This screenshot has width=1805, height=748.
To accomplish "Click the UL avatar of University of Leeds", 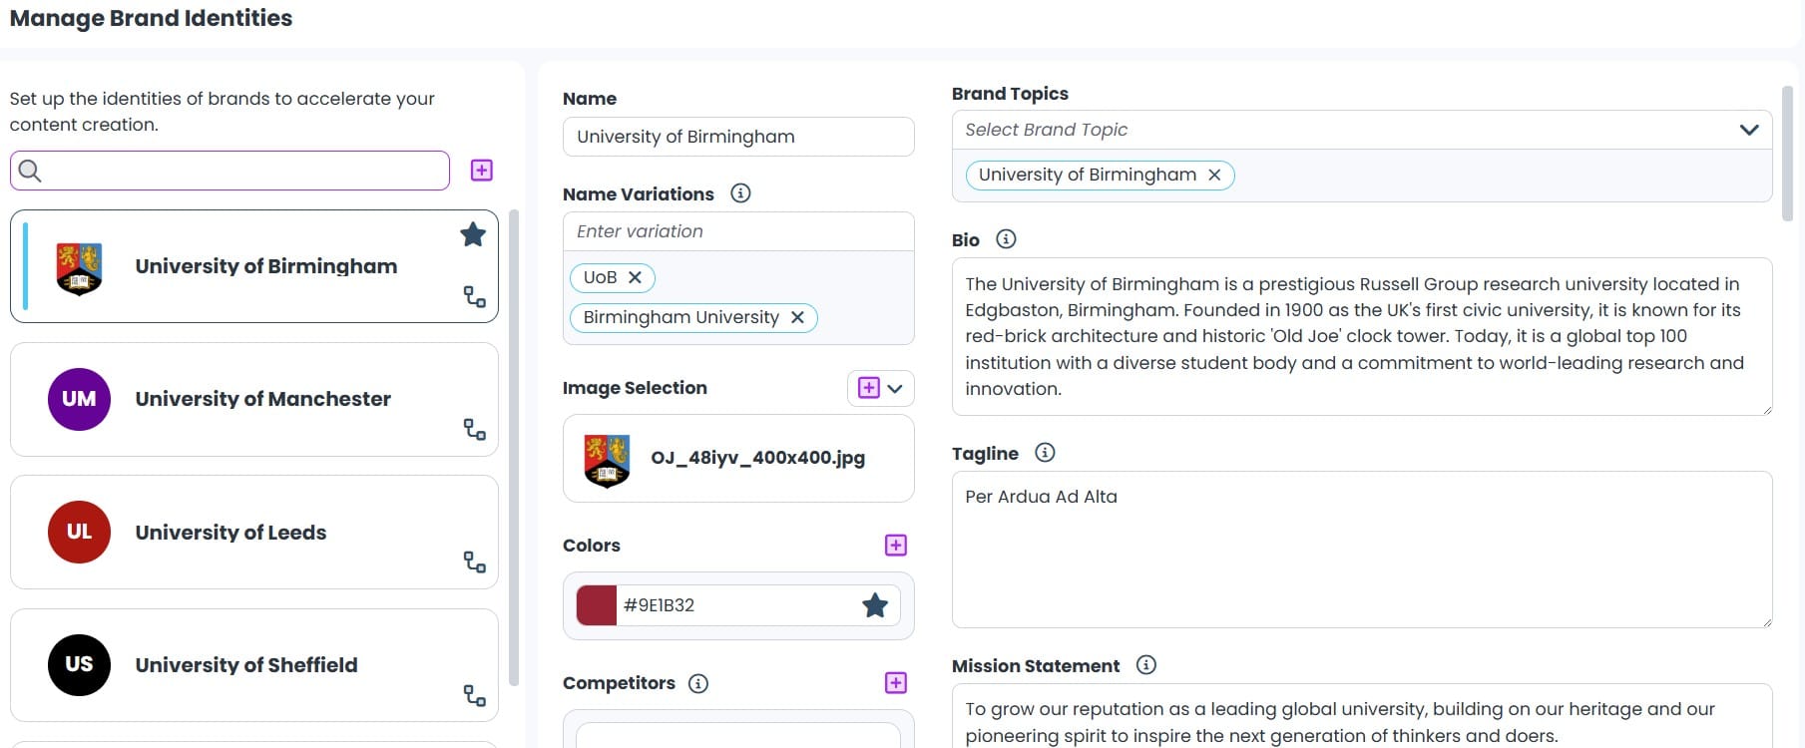I will pos(79,532).
